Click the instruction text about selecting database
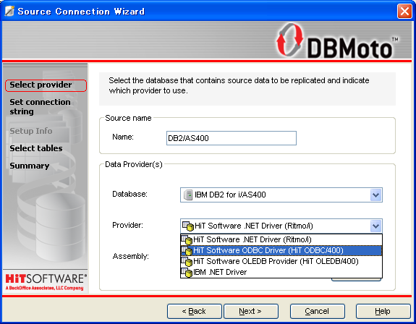The width and height of the screenshot is (416, 324). coord(239,85)
